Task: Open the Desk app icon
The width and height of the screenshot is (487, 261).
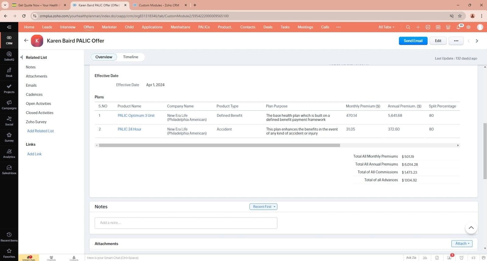Action: [9, 72]
